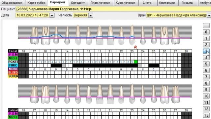The width and height of the screenshot is (211, 119).
Task: Click Palatal header for tooth 22
Action: (x=121, y=110)
